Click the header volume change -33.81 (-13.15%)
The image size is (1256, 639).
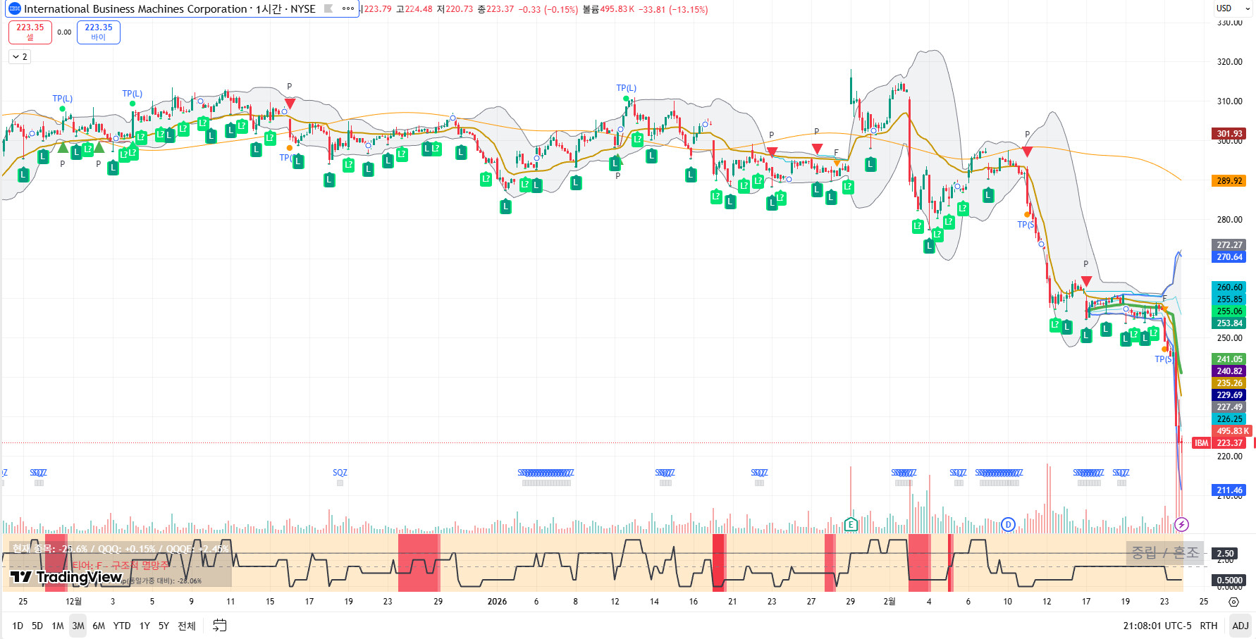(x=674, y=9)
